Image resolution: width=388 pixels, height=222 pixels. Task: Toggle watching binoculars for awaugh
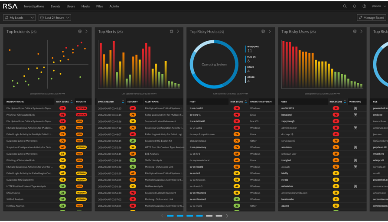coord(355,167)
